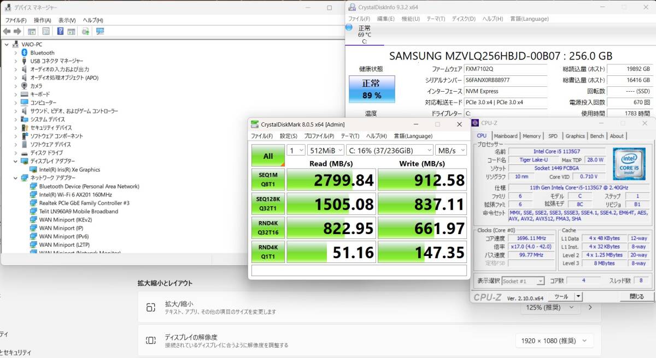Open 操作(A) menu in Device Manager
Screen dimensions: 656x358
(43, 20)
